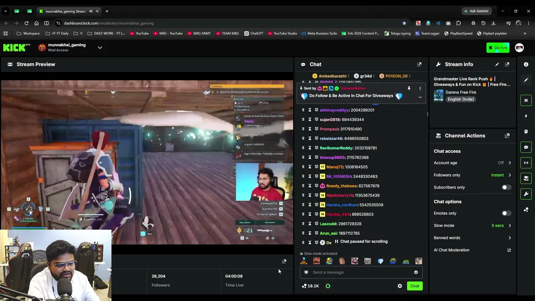Open the TEAM MBG bookmark
Screen dimensions: 535x301
click(x=227, y=33)
